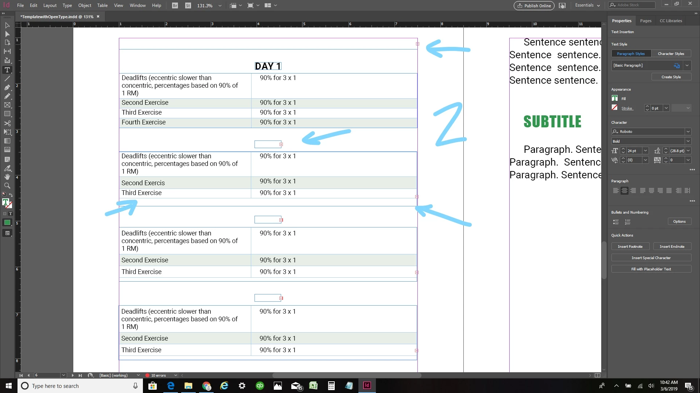This screenshot has width=700, height=393.
Task: Choose the Eyedropper tool
Action: [7, 168]
